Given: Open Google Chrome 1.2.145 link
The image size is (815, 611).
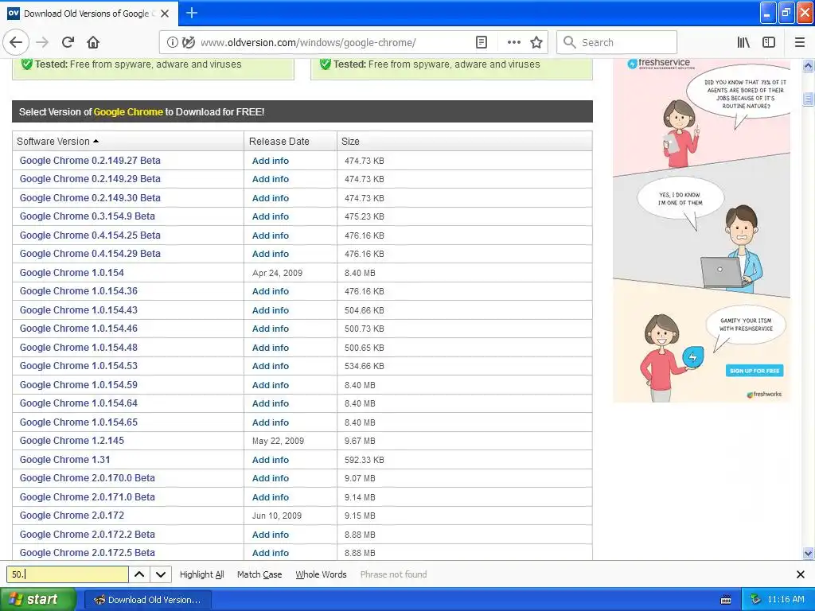Looking at the screenshot, I should pyautogui.click(x=72, y=441).
